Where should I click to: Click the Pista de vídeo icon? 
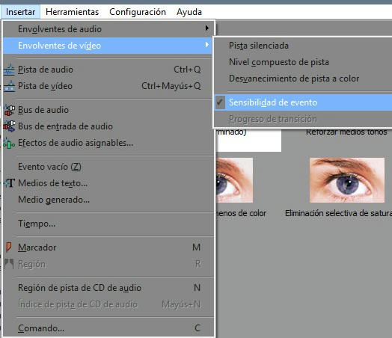[9, 86]
